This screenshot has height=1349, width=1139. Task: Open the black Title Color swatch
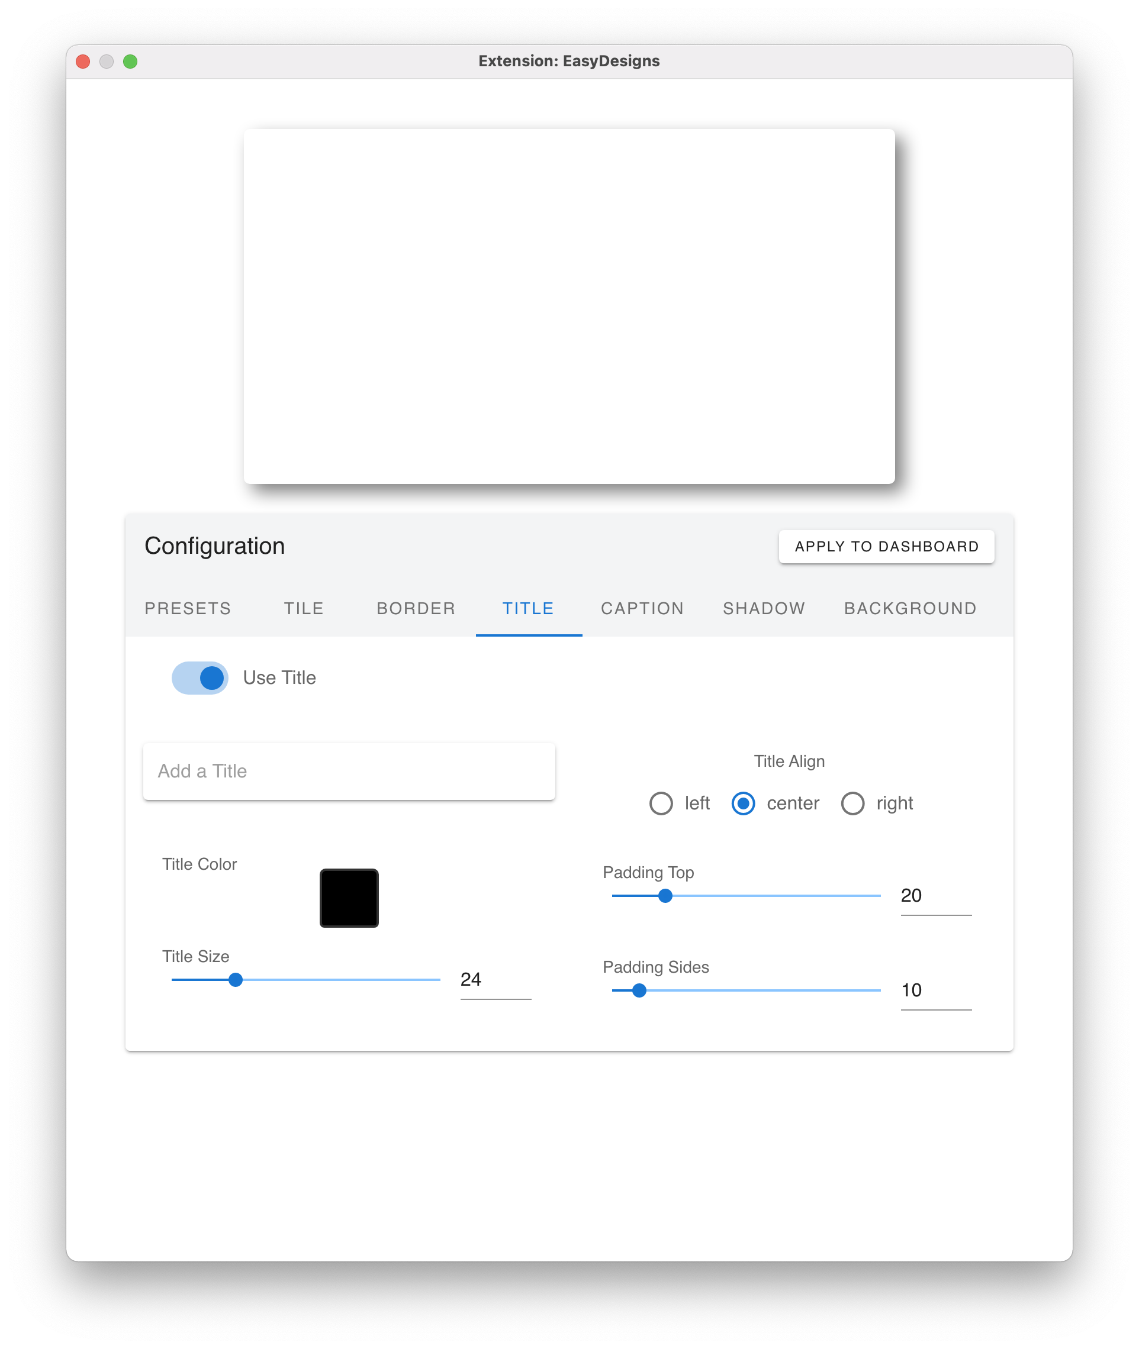click(349, 898)
